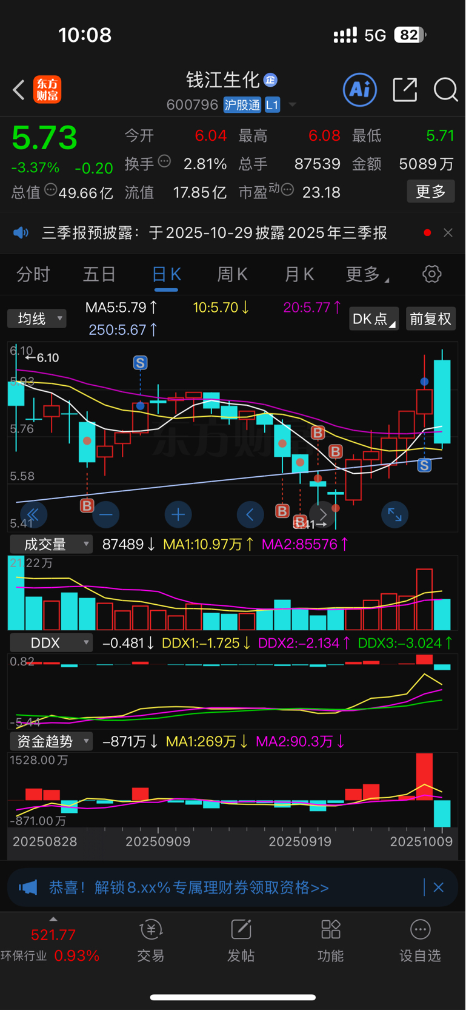Tap stock code 600796
The width and height of the screenshot is (466, 1010).
tap(192, 105)
